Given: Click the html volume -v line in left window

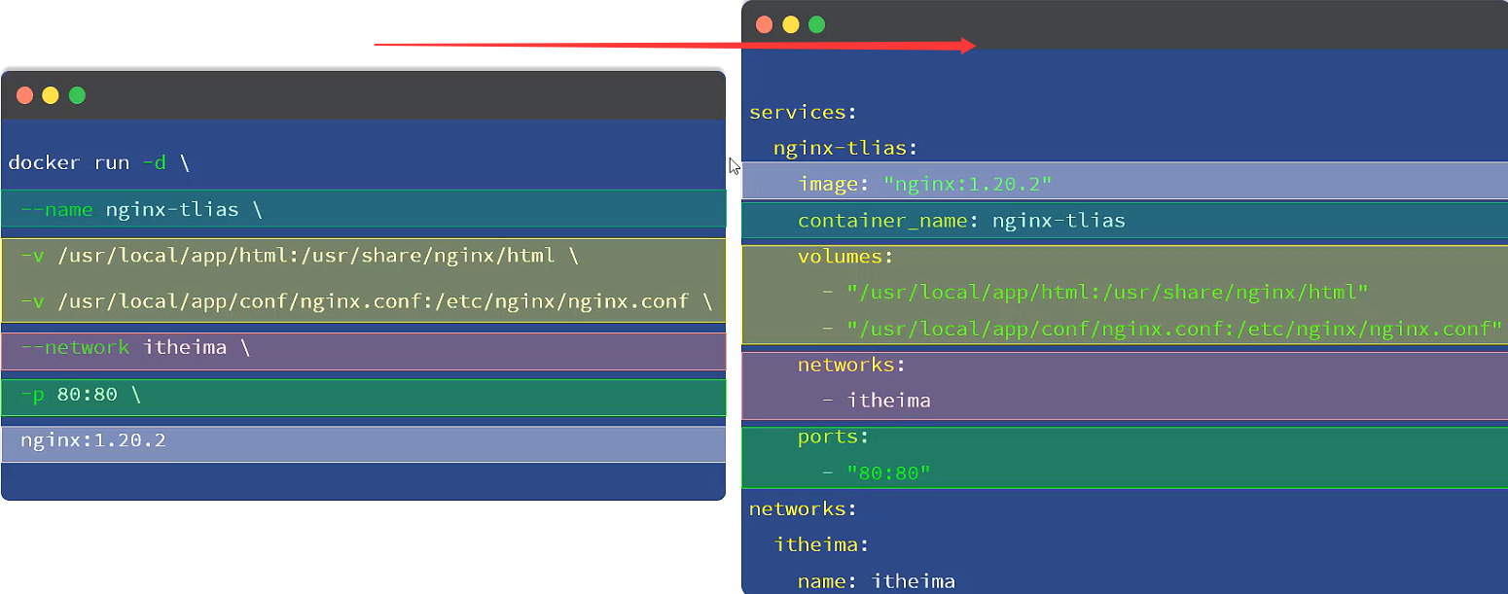Looking at the screenshot, I should [300, 256].
